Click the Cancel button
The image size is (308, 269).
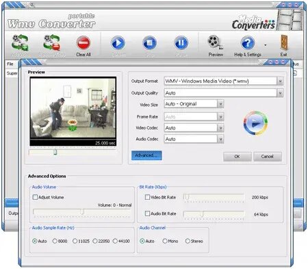pos(268,157)
